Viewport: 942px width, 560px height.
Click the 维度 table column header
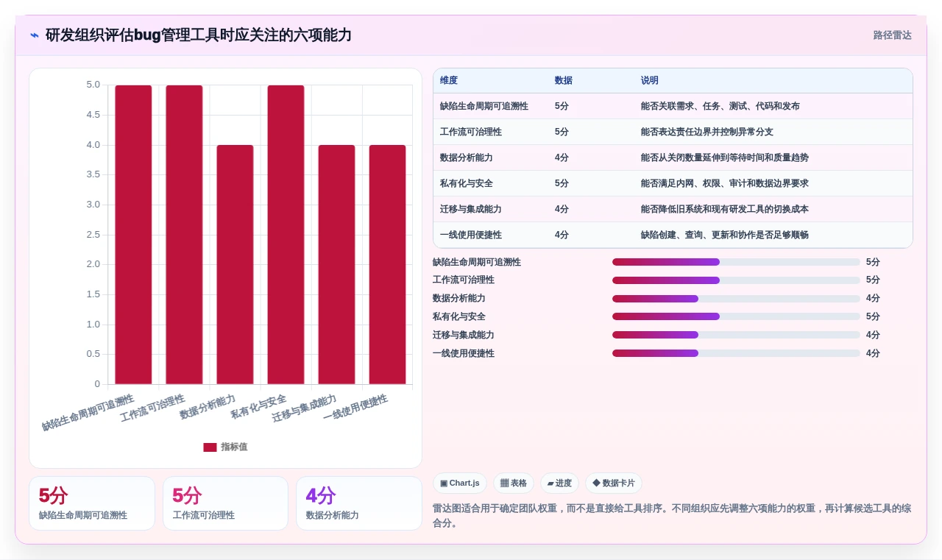[x=449, y=80]
